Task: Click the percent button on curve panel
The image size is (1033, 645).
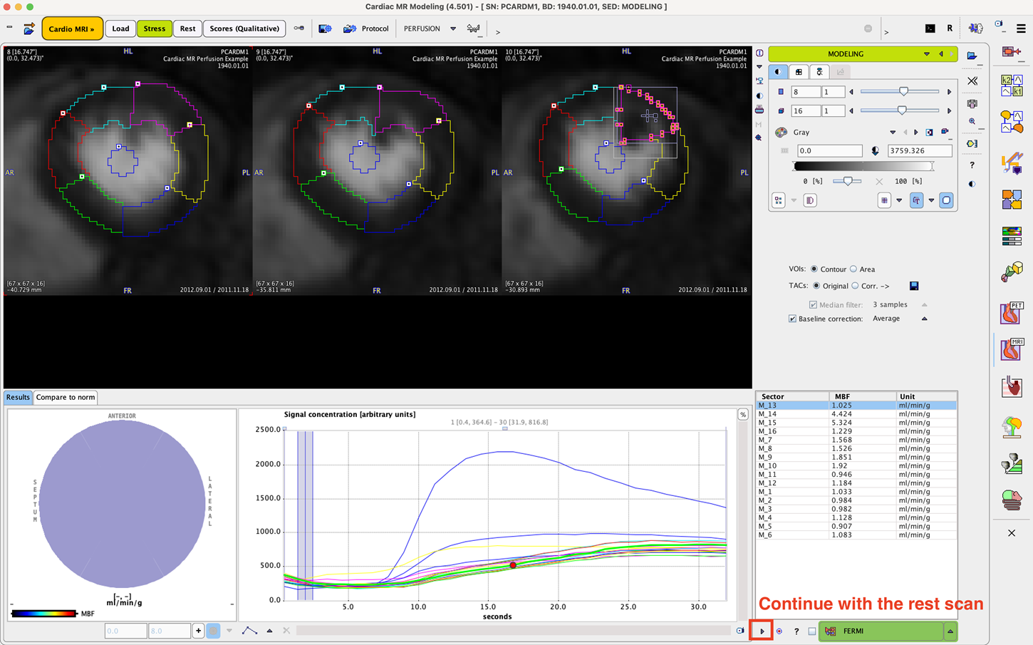Action: [x=743, y=415]
